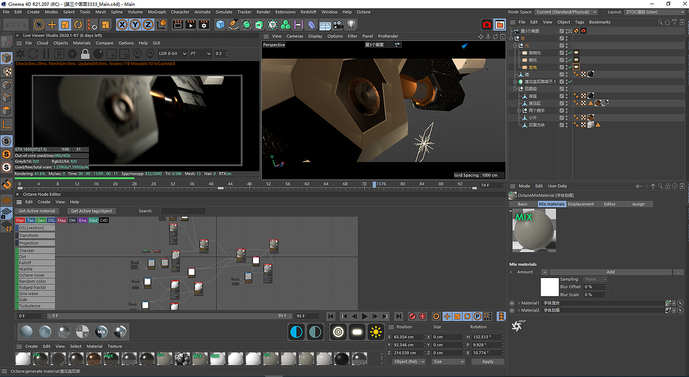Image resolution: width=689 pixels, height=377 pixels.
Task: Expand Material1 row
Action: click(518, 303)
